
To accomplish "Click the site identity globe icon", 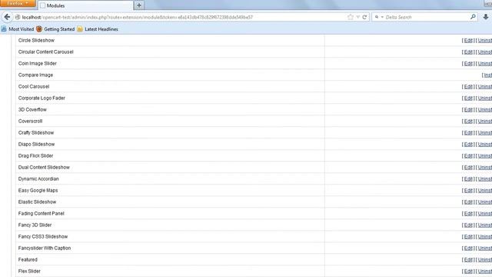I will (x=18, y=17).
